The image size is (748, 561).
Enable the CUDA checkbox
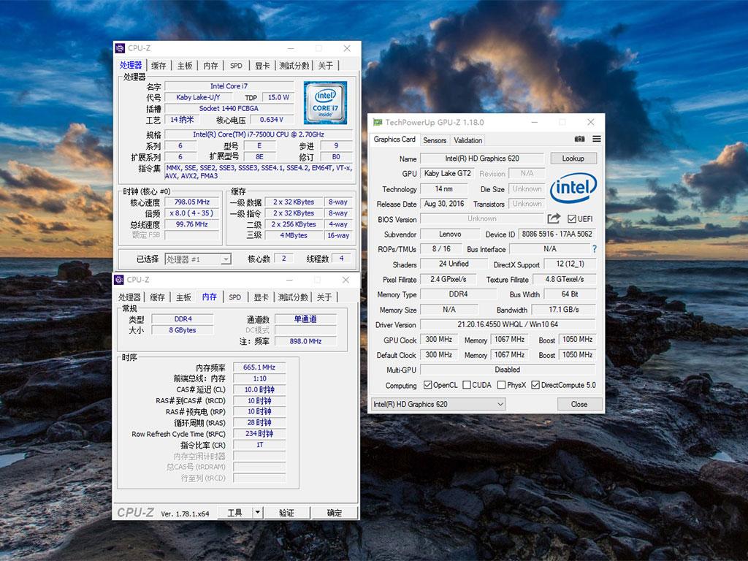tap(467, 385)
